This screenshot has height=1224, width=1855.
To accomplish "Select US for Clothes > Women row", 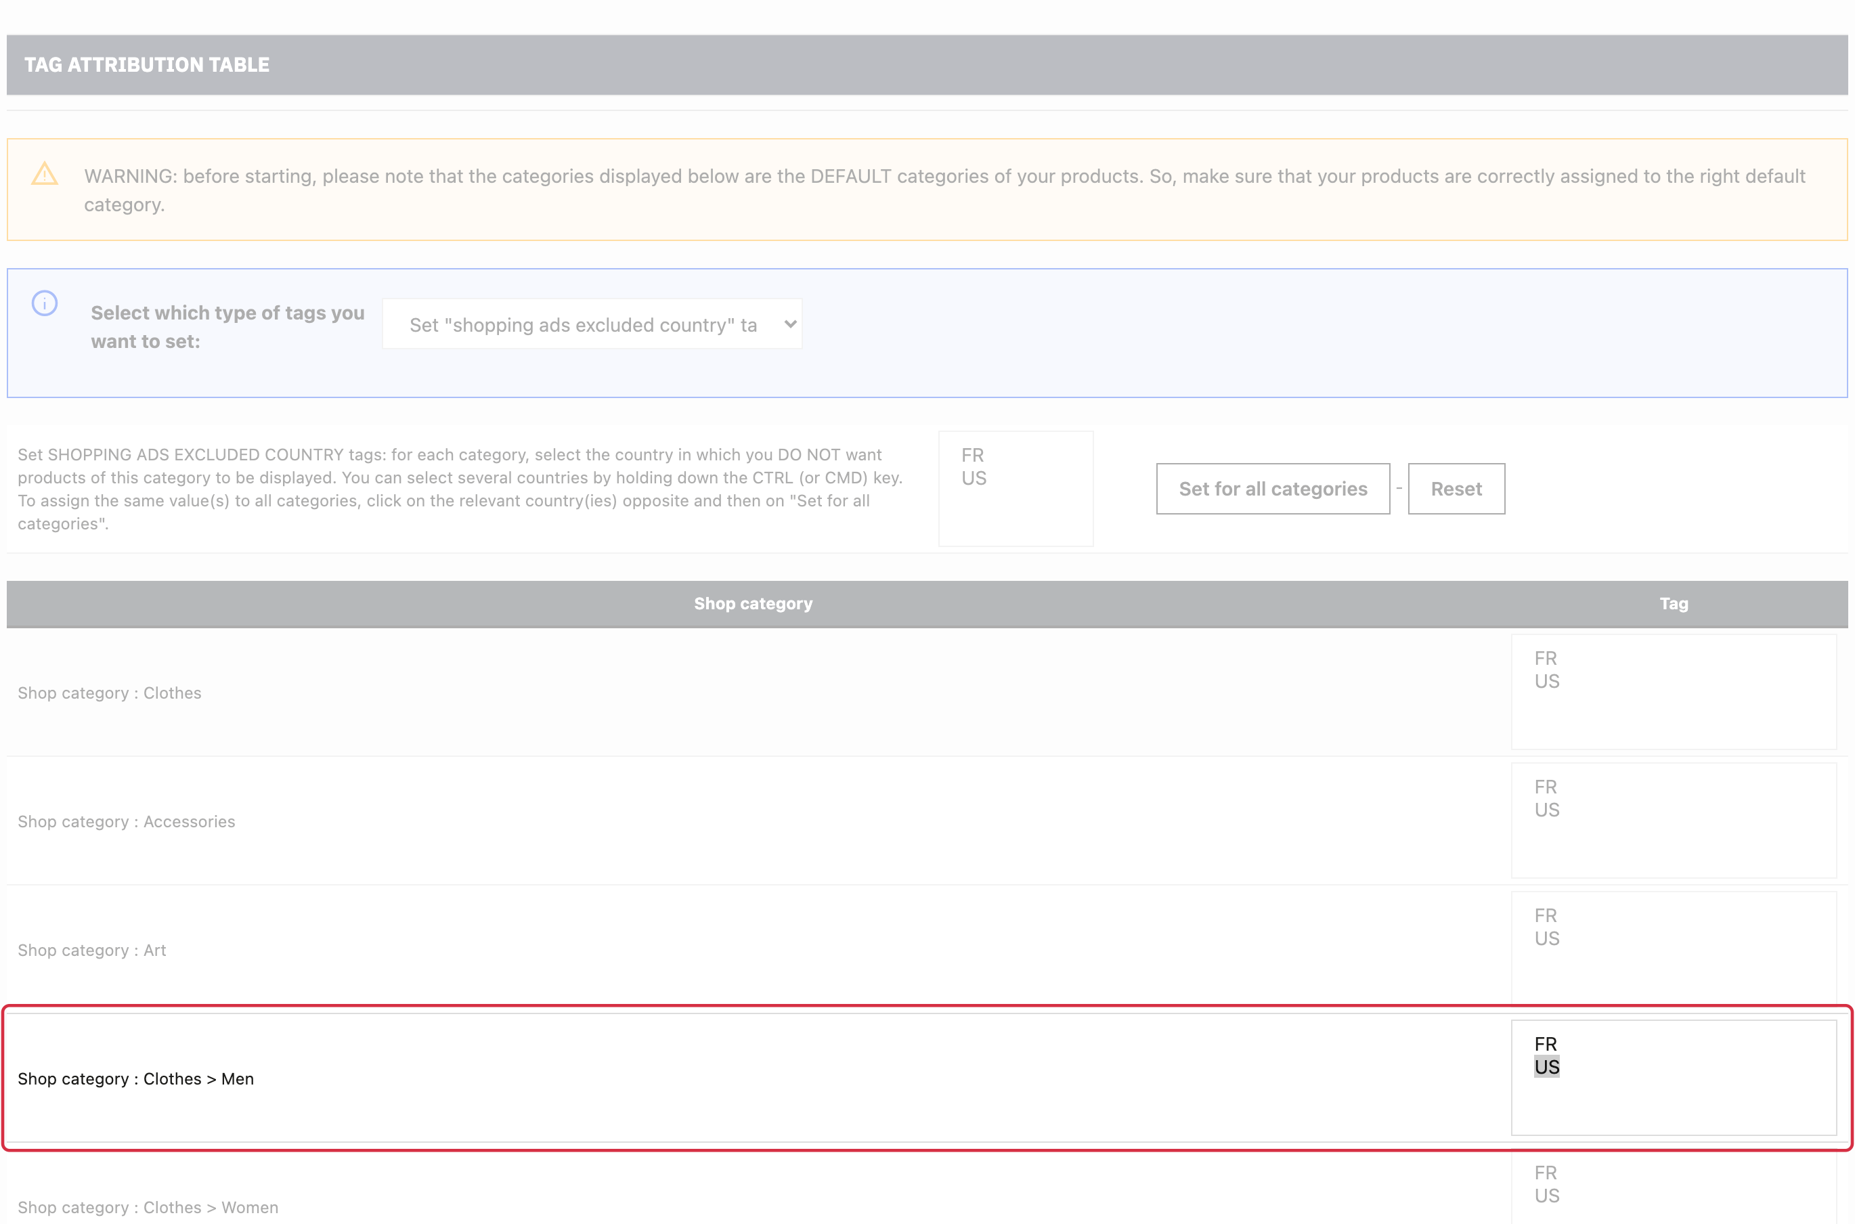I will pyautogui.click(x=1547, y=1196).
